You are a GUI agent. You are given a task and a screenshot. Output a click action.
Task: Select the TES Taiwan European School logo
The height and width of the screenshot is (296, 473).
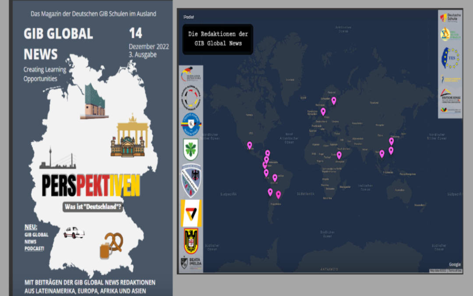[x=450, y=58]
